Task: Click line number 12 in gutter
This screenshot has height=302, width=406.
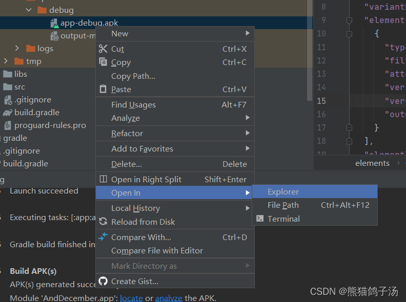Action: click(321, 60)
